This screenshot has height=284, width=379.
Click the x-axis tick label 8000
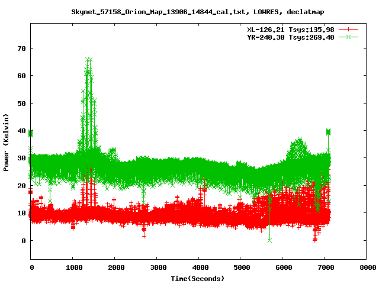368,267
